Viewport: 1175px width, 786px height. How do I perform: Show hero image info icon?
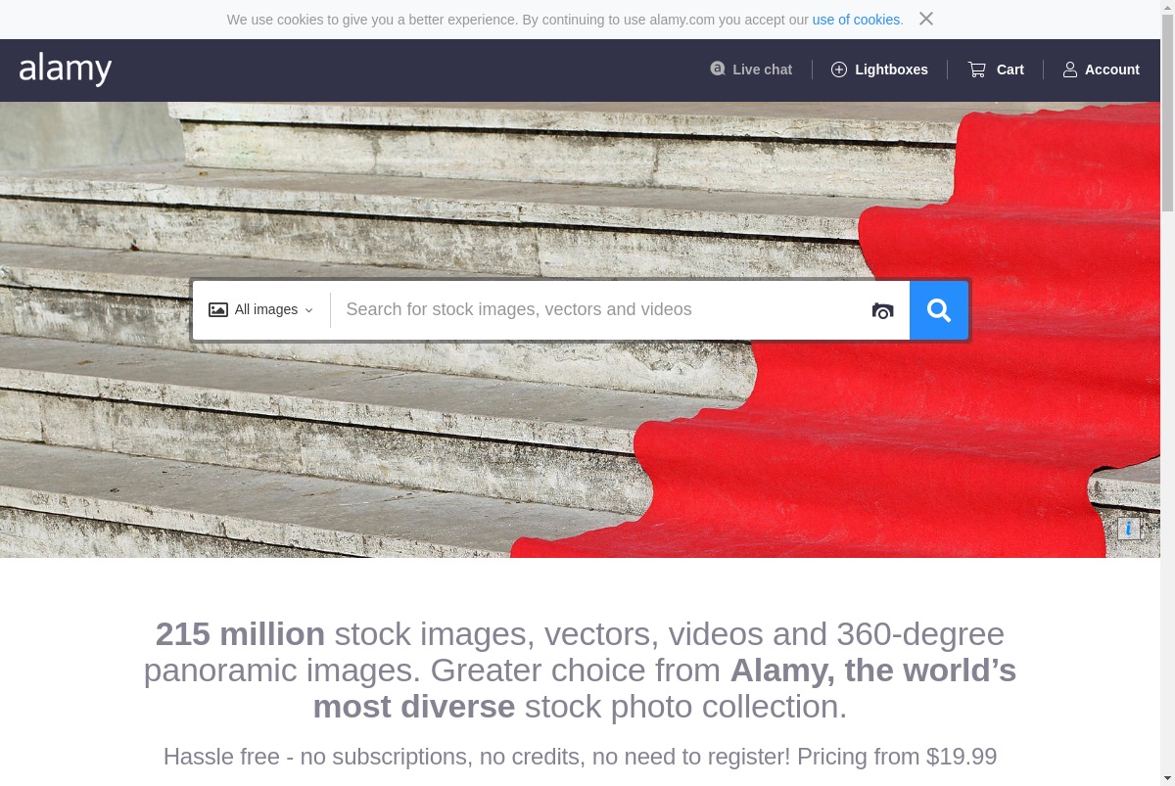click(1129, 529)
